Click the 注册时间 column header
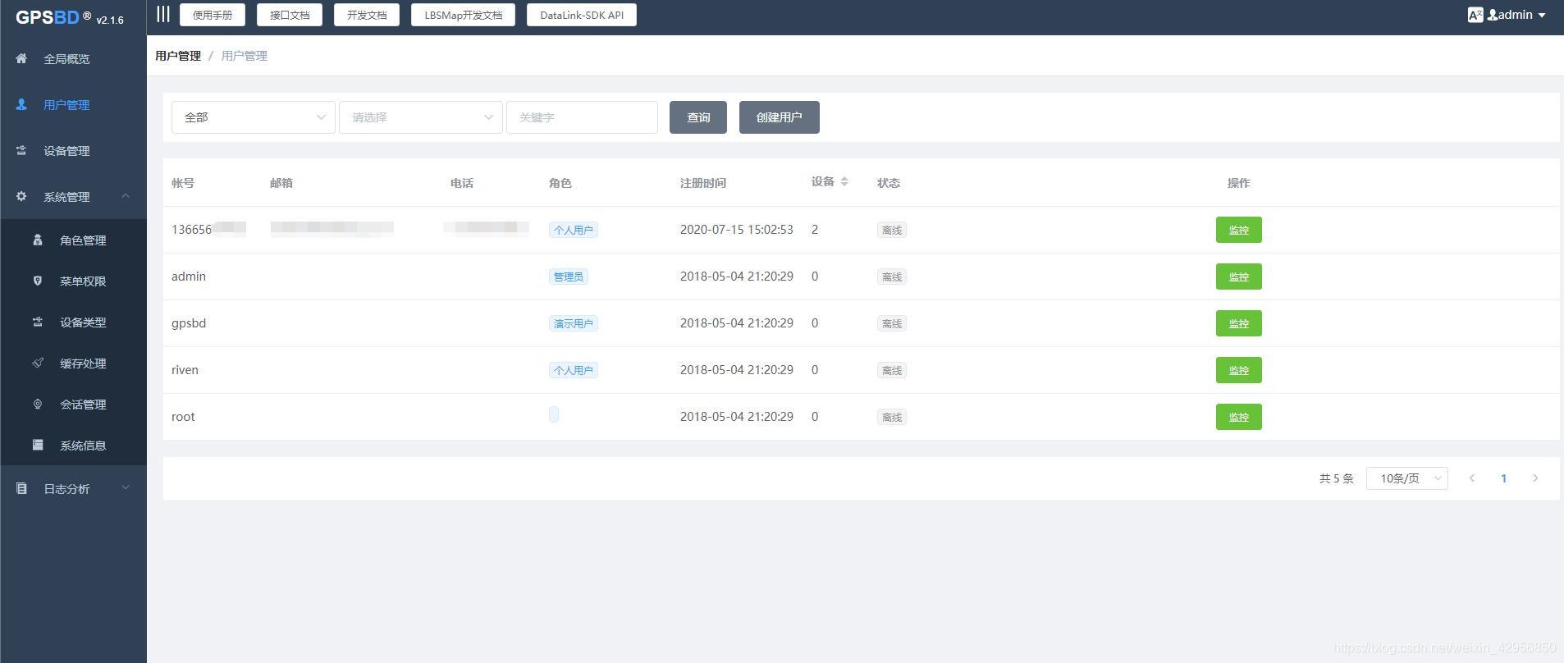The height and width of the screenshot is (663, 1564). [702, 183]
